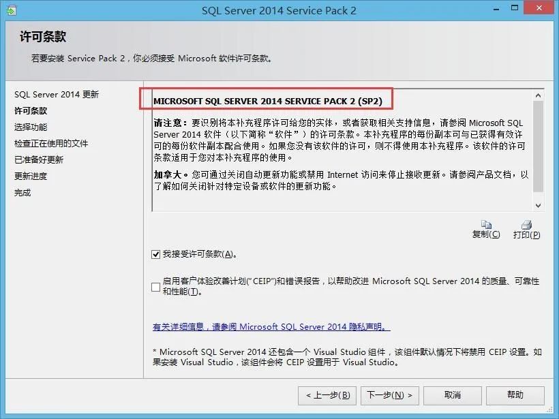The height and width of the screenshot is (419, 559).
Task: Click scroll-up arrow of license text box
Action: tap(537, 95)
